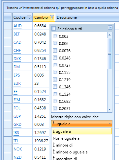Click the row selector beside AUD
Screen dimensions: 119x160
pos(8,26)
